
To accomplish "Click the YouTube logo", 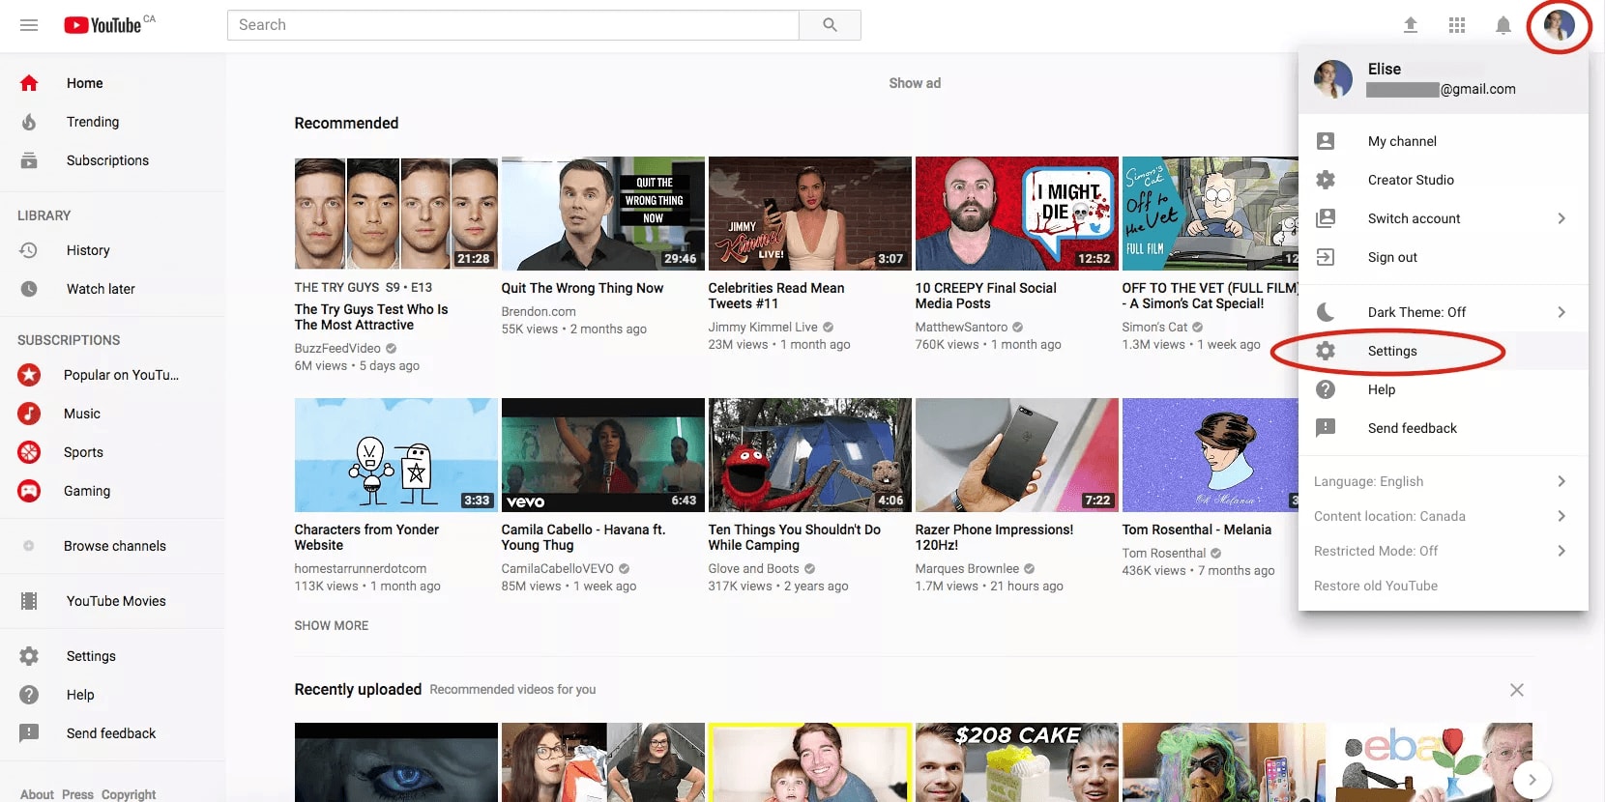I will pyautogui.click(x=103, y=25).
